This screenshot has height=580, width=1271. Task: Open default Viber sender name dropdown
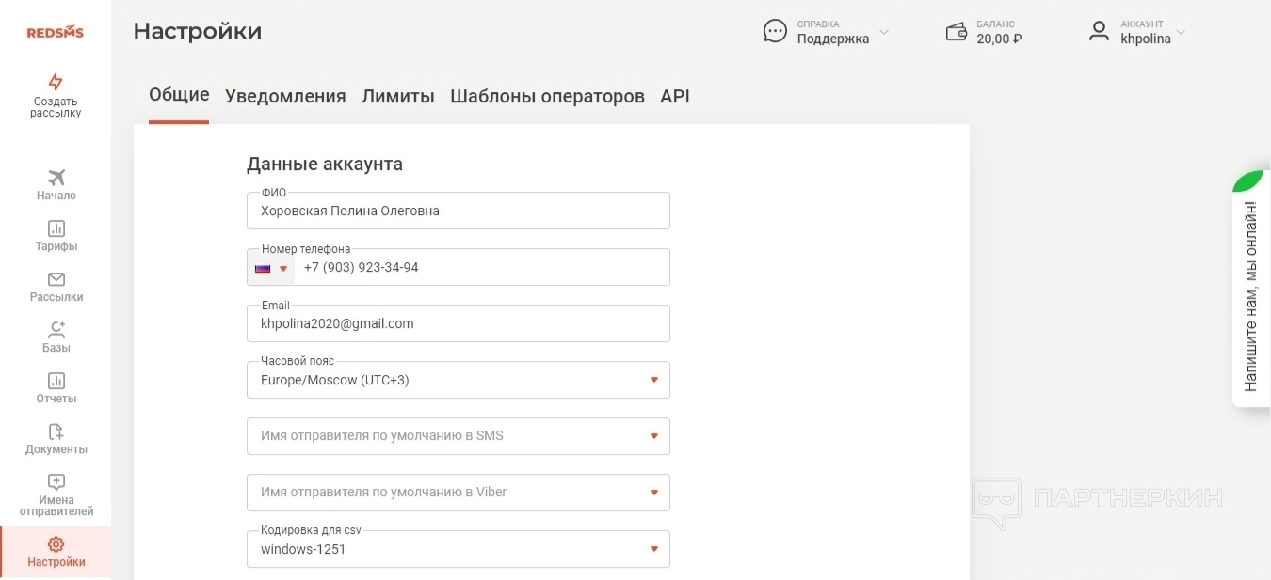click(x=653, y=493)
